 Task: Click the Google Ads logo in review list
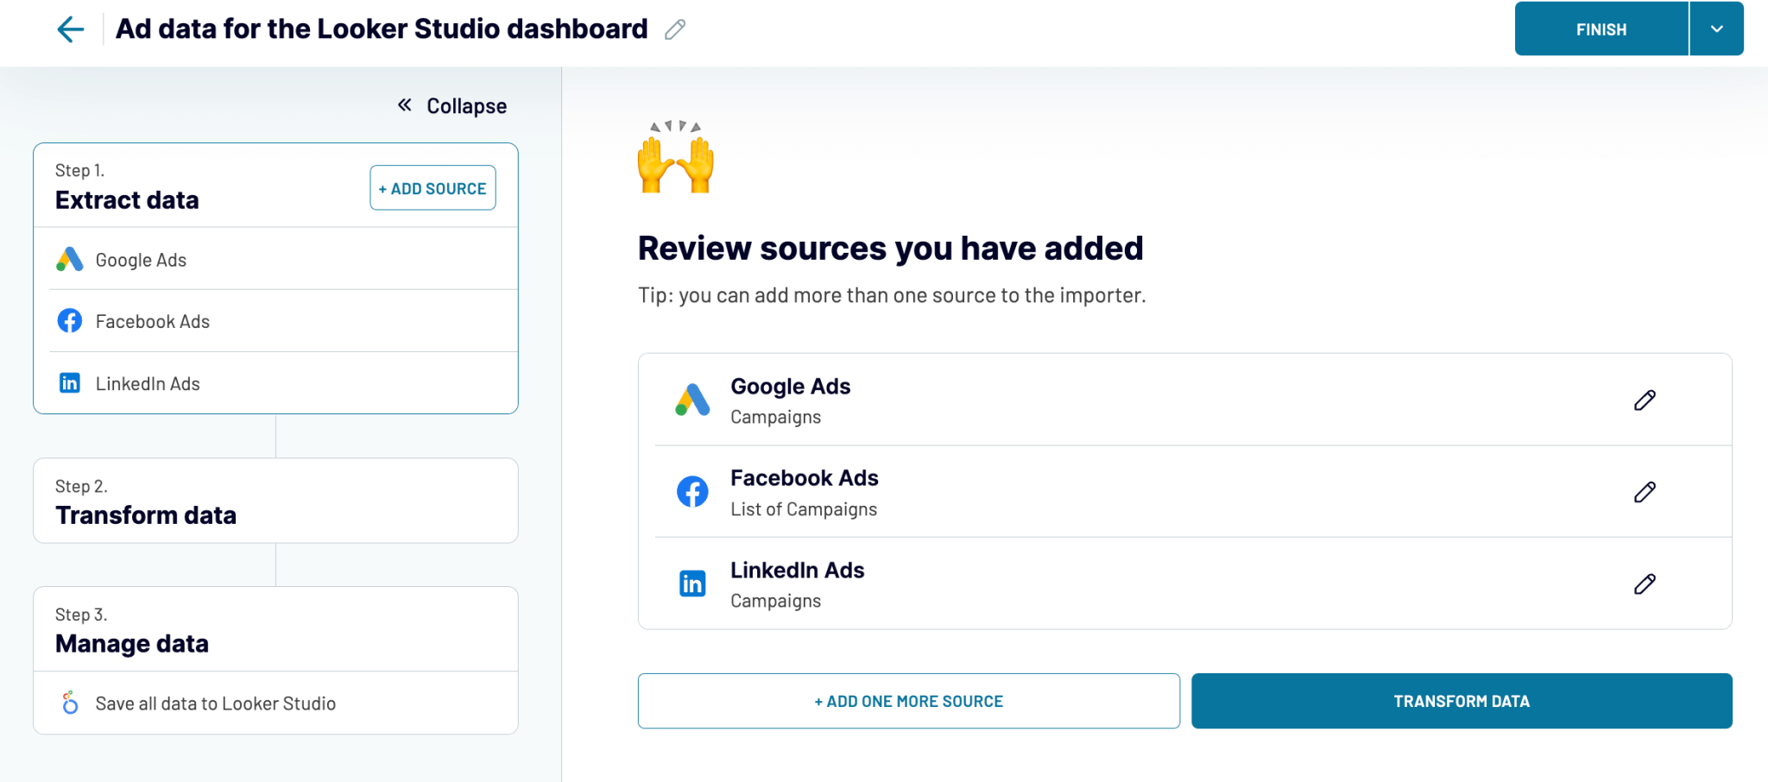pos(692,400)
